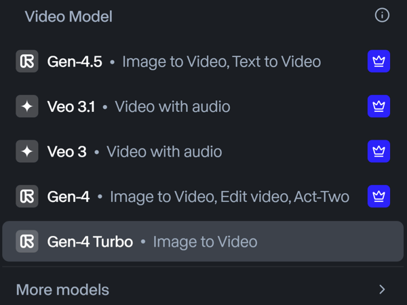Screen dimensions: 407x305
Task: Click the crown upgrade badge on Gen-4.5
Action: (379, 62)
